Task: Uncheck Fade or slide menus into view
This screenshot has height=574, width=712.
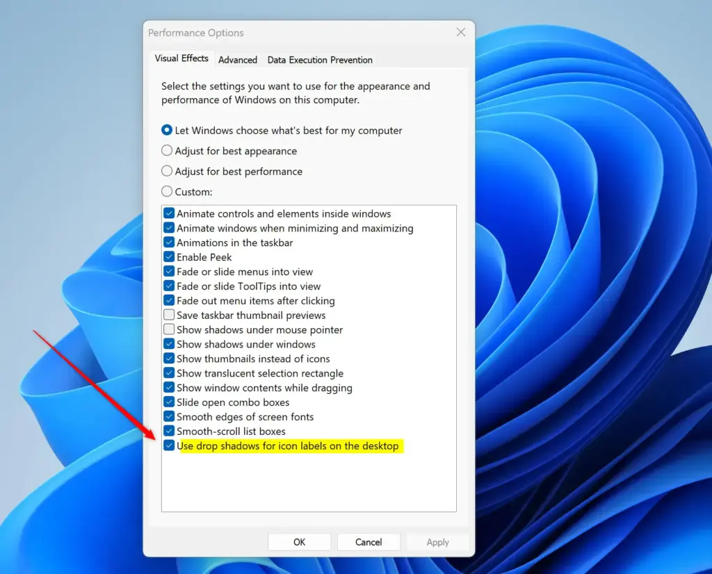Action: point(169,271)
